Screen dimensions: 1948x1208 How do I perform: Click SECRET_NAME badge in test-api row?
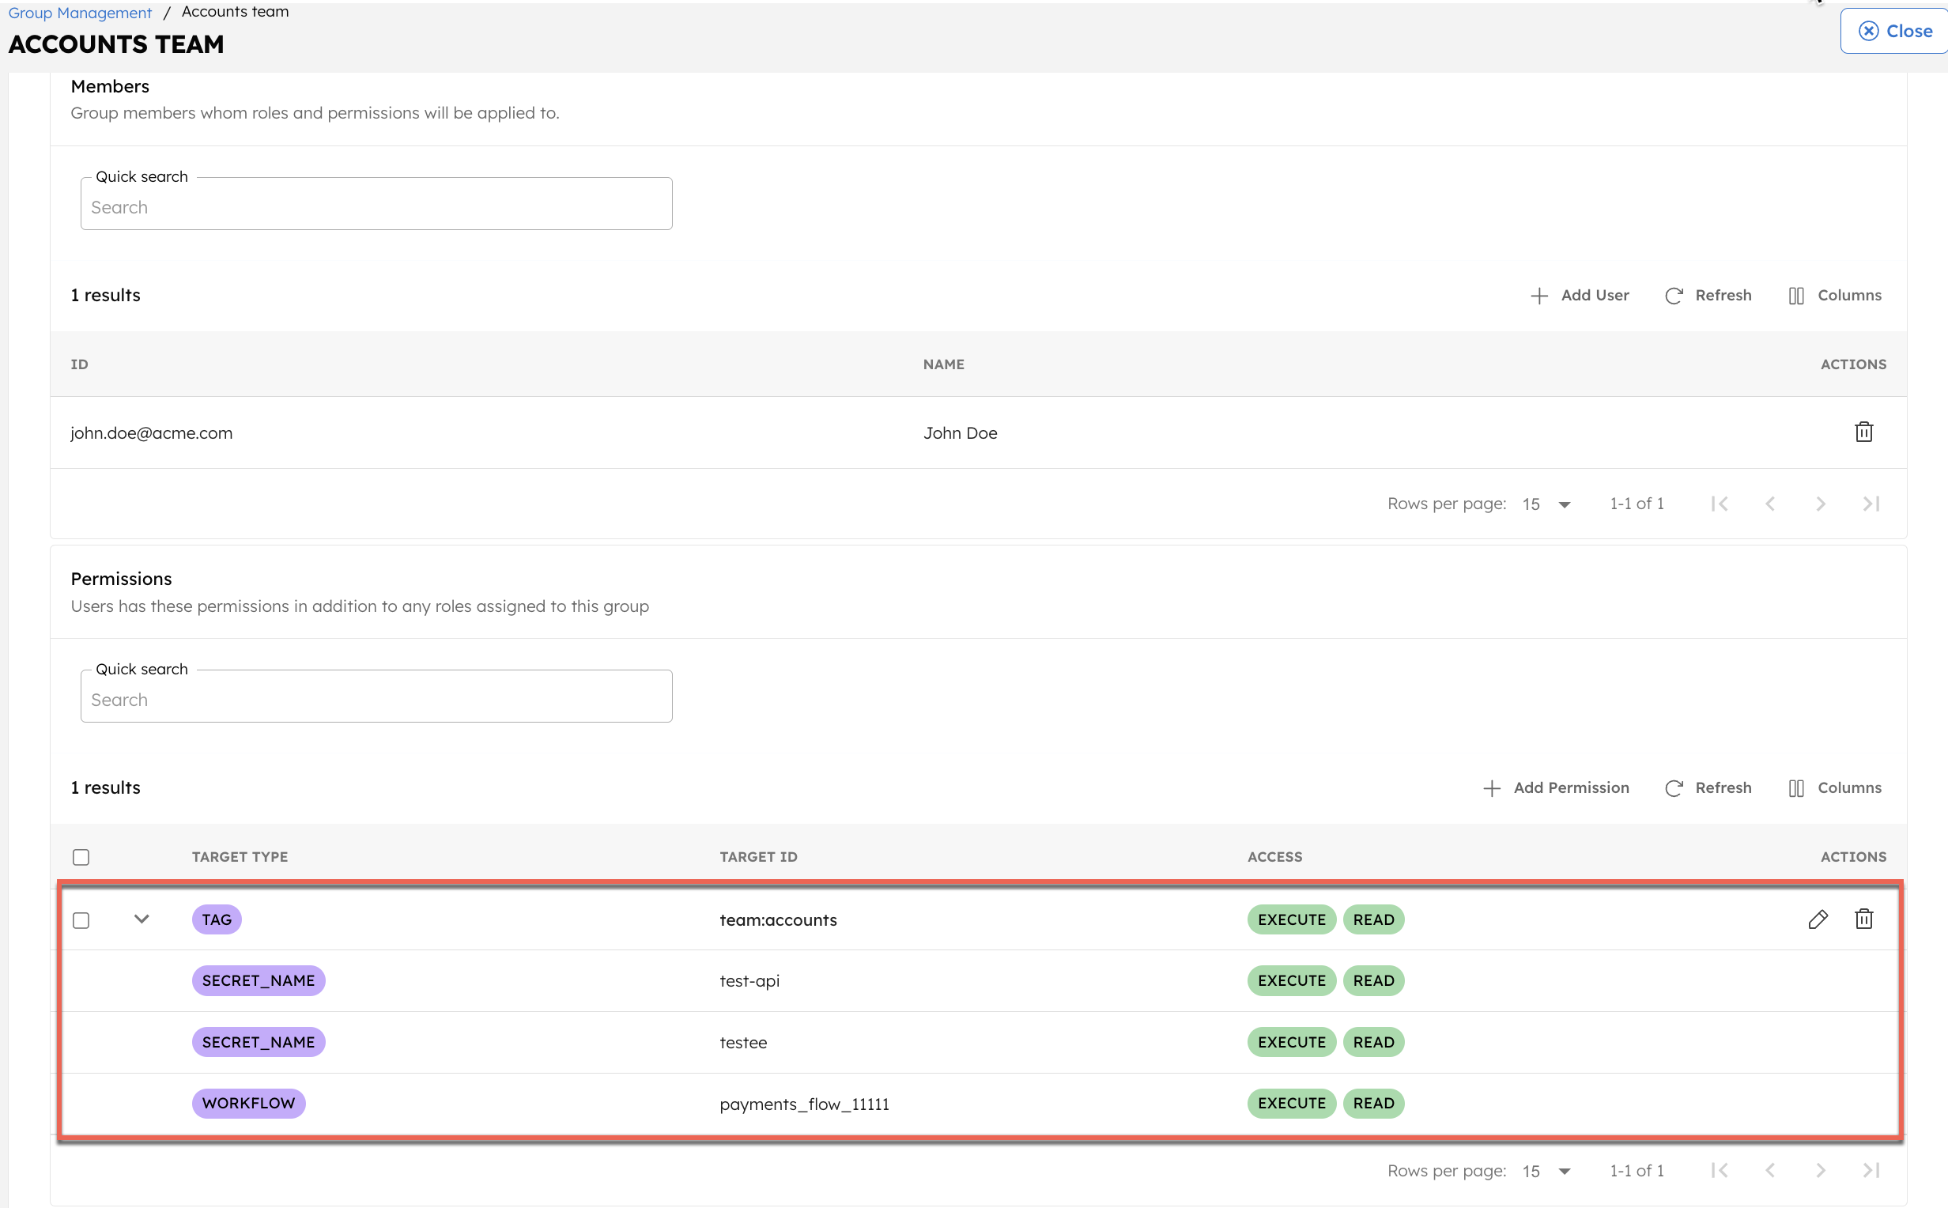tap(258, 981)
